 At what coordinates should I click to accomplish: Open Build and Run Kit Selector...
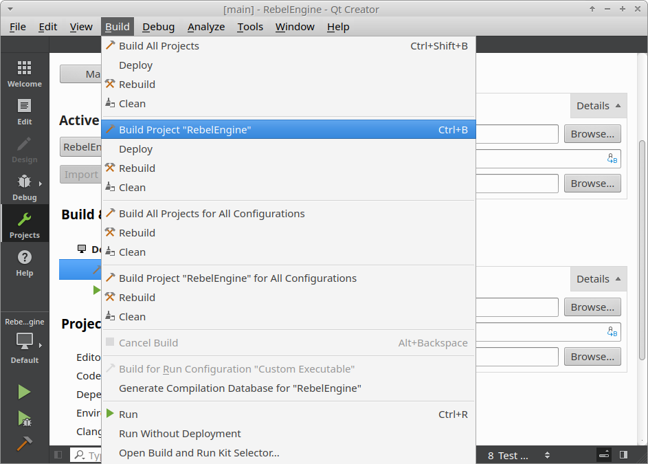click(x=289, y=453)
